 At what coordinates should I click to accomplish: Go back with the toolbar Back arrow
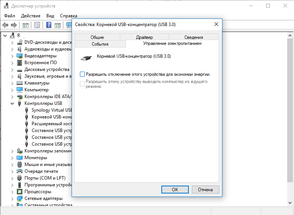click(x=5, y=25)
